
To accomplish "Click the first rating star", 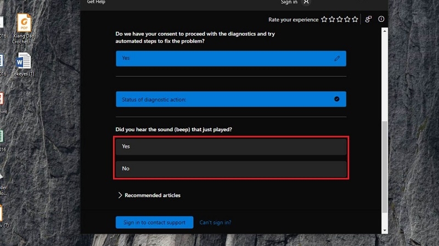I will [x=324, y=20].
